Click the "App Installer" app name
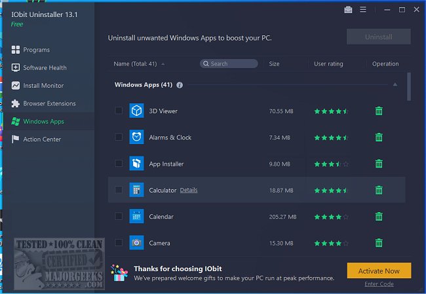Image resolution: width=426 pixels, height=294 pixels. (166, 164)
